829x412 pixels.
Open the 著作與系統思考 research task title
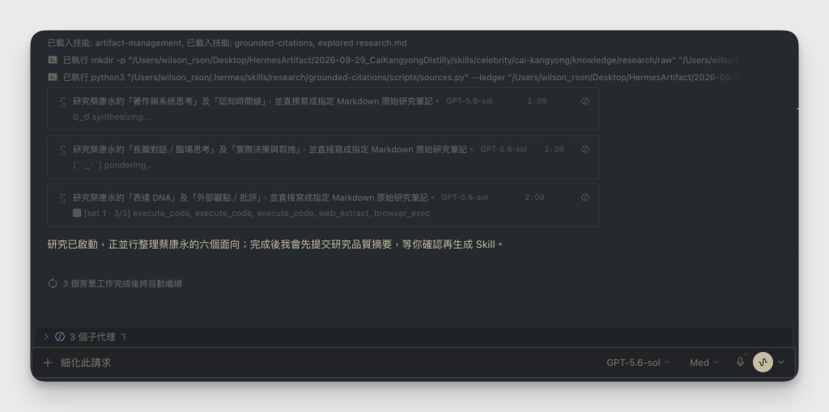(x=256, y=101)
